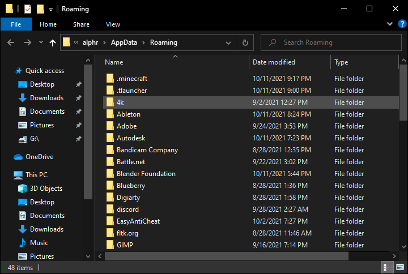Screen dimensions: 408x274
Task: Go up one folder level
Action: coord(53,42)
